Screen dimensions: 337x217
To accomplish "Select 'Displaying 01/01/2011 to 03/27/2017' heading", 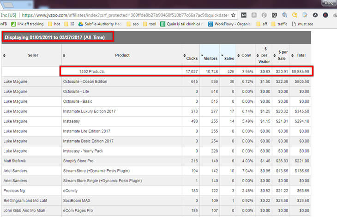I will (55, 37).
